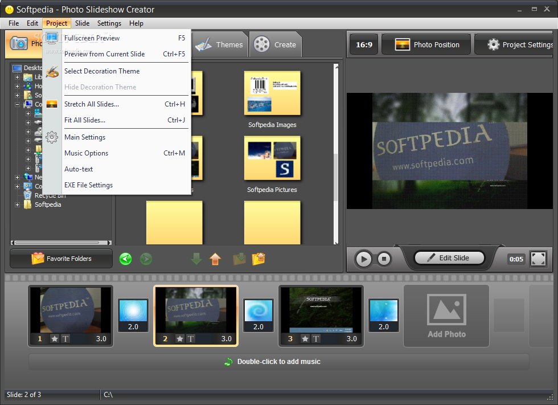Choose Select Decoration Theme
This screenshot has height=405, width=558.
117,71
